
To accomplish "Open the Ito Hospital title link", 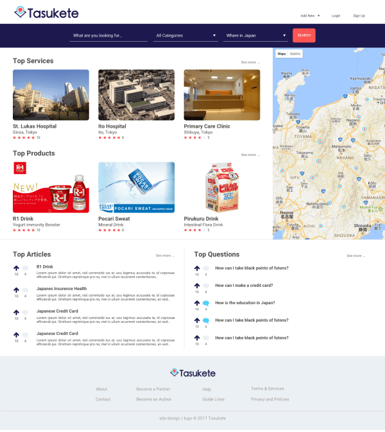I will (112, 126).
